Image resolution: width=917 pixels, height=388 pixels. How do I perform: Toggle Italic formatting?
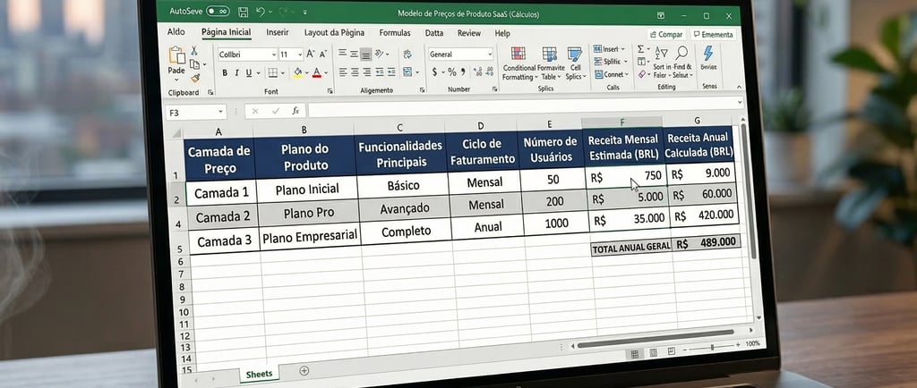pos(236,73)
